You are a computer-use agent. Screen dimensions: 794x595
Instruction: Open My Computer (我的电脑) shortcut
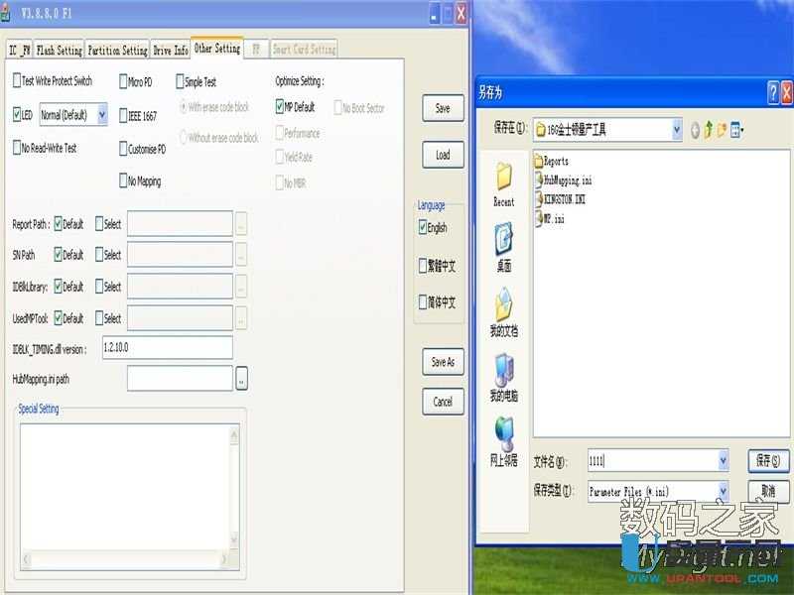click(x=503, y=377)
